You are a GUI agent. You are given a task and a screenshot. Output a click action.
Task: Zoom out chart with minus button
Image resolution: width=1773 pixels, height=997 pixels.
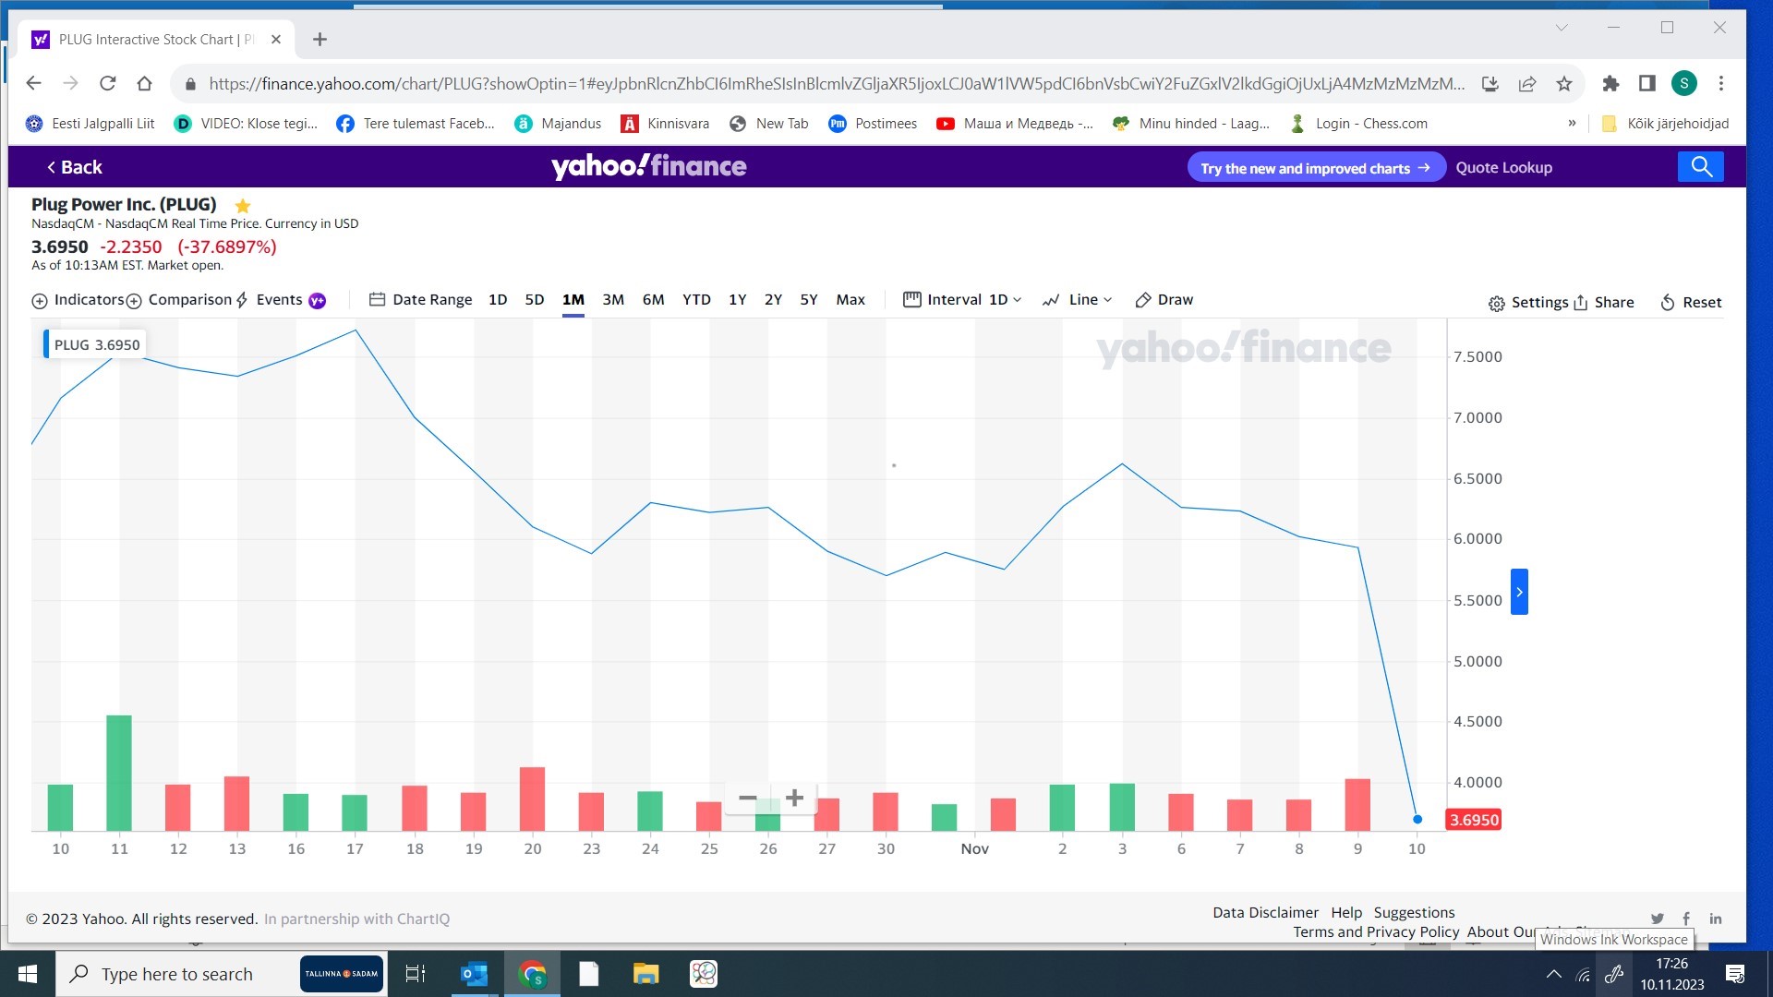coord(748,798)
